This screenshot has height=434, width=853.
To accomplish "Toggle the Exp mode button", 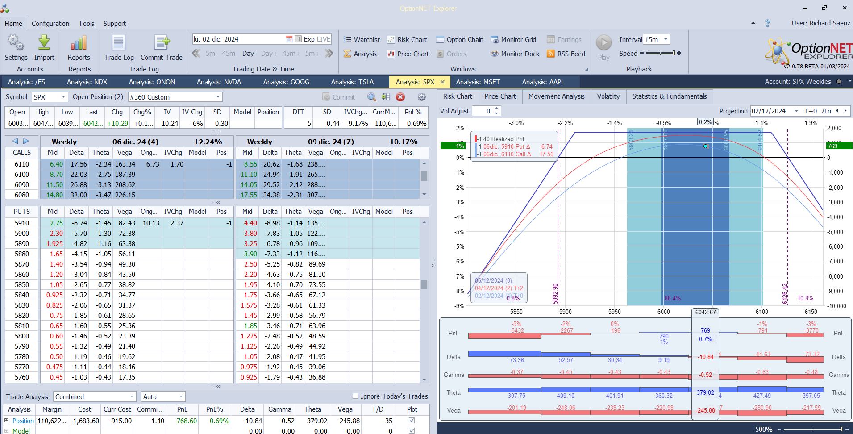I will click(309, 39).
